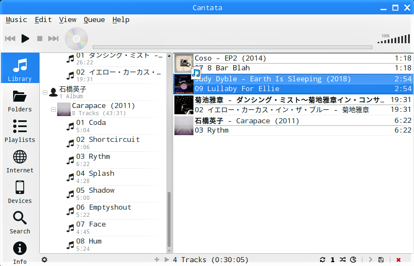
Task: Select queue track 02 イエロー・カーカス・イン・ザ・ブルー
Action: coord(303,110)
